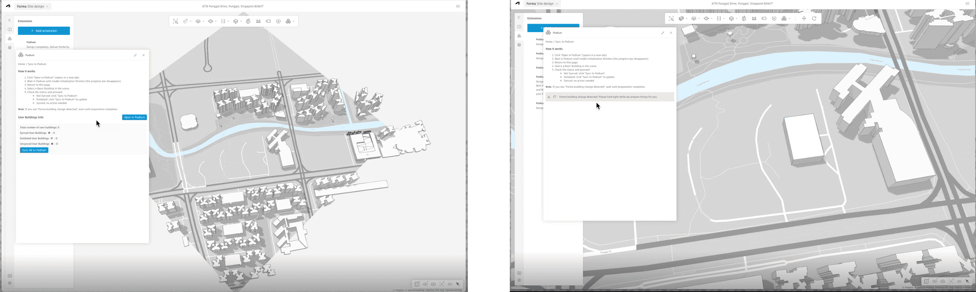Expand cube outline tool chevron in left window toolbar

241,22
